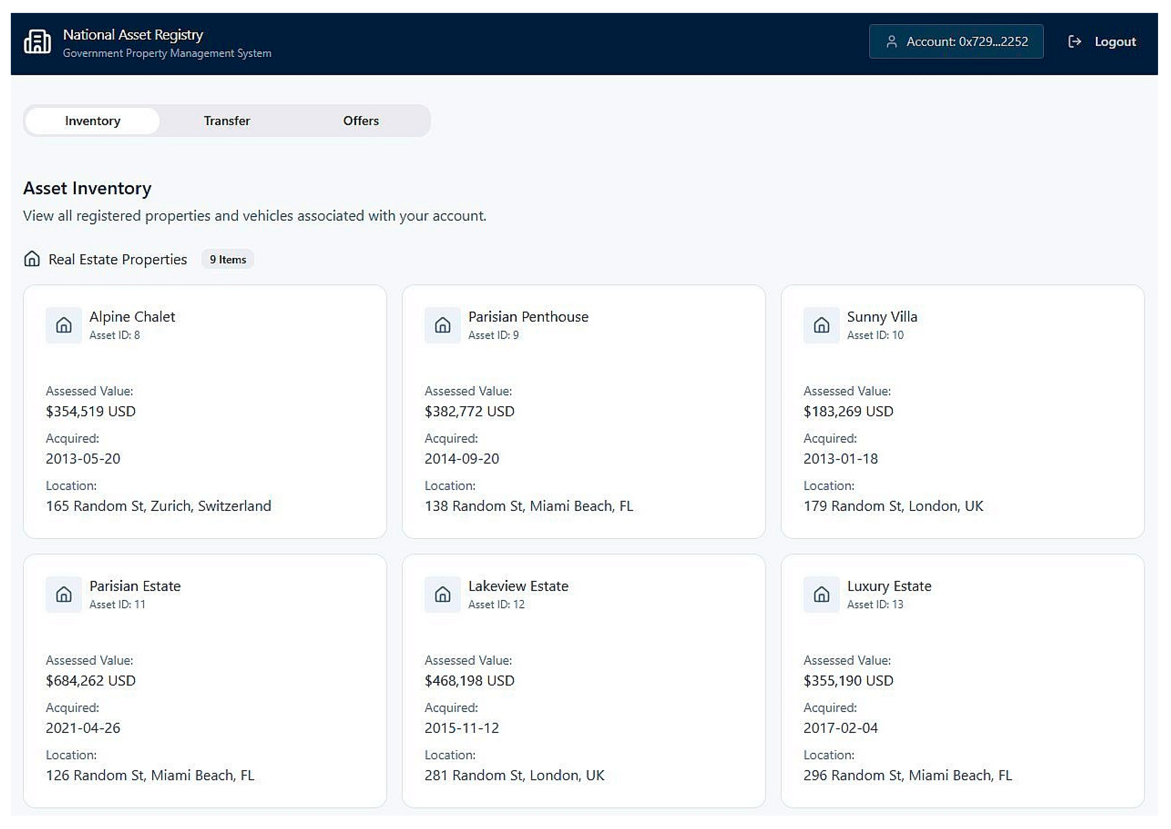Select the Alpine Chalet property title
Viewport: 1171px width, 829px height.
pyautogui.click(x=132, y=316)
